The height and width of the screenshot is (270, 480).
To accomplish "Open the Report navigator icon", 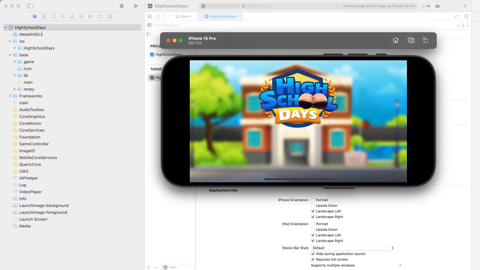I will tap(109, 16).
